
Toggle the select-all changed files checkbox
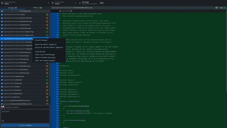pyautogui.click(x=2, y=11)
